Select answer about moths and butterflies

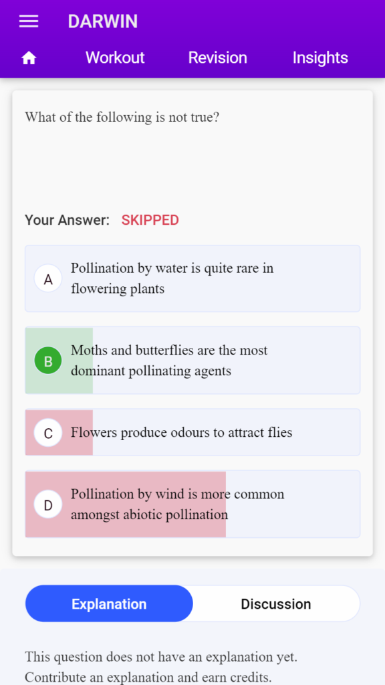point(192,361)
